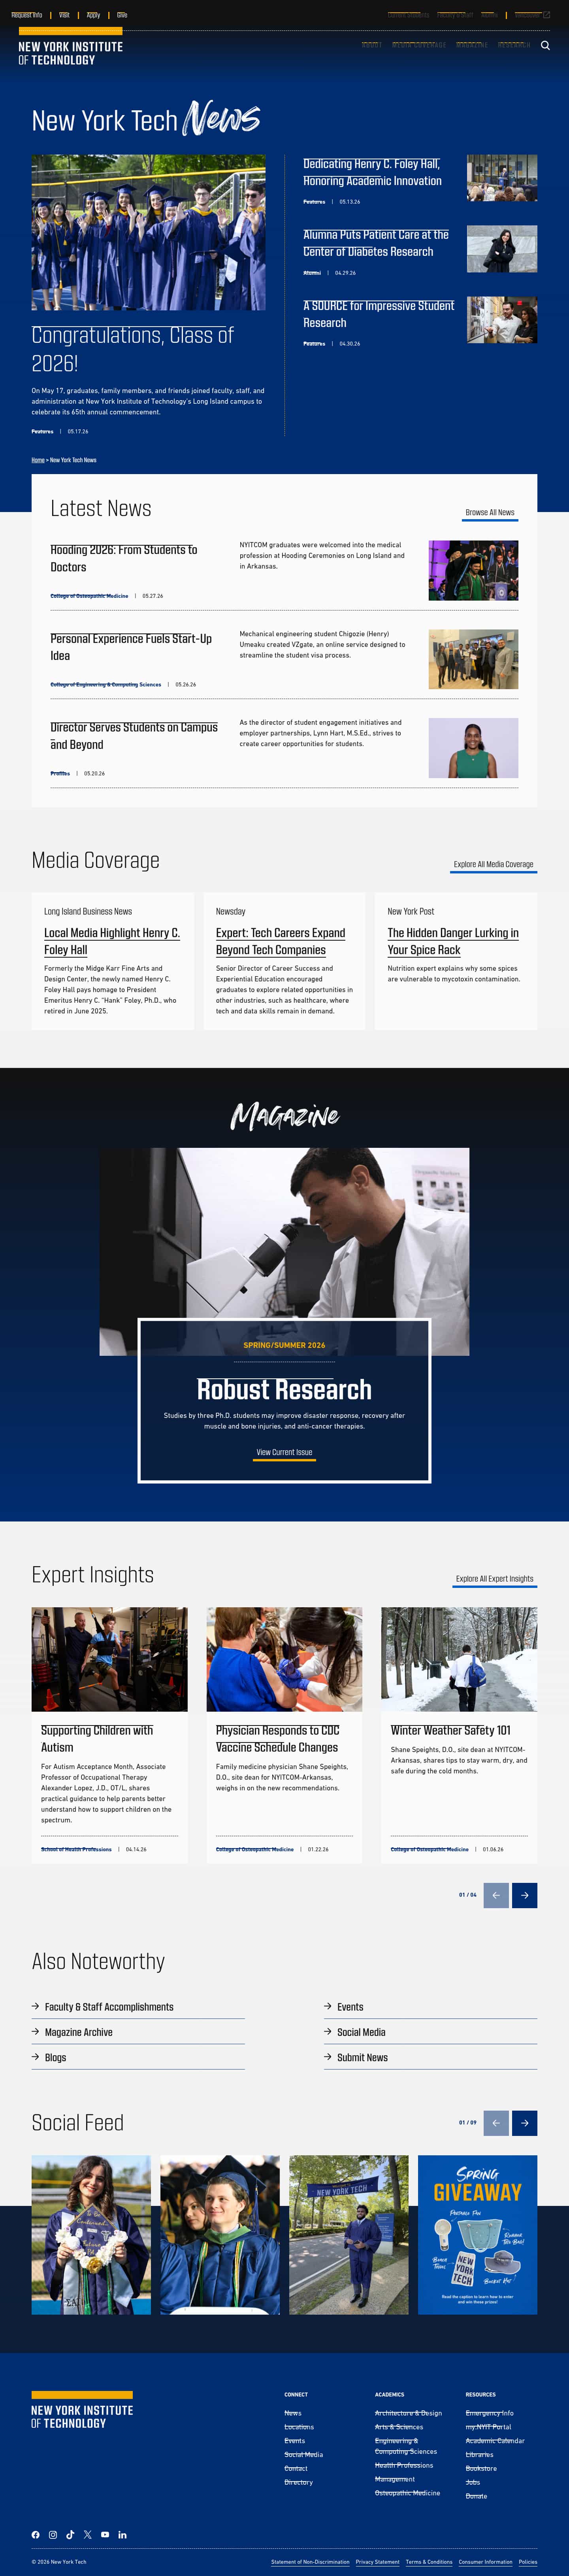Open About in main navigation

coord(371,45)
